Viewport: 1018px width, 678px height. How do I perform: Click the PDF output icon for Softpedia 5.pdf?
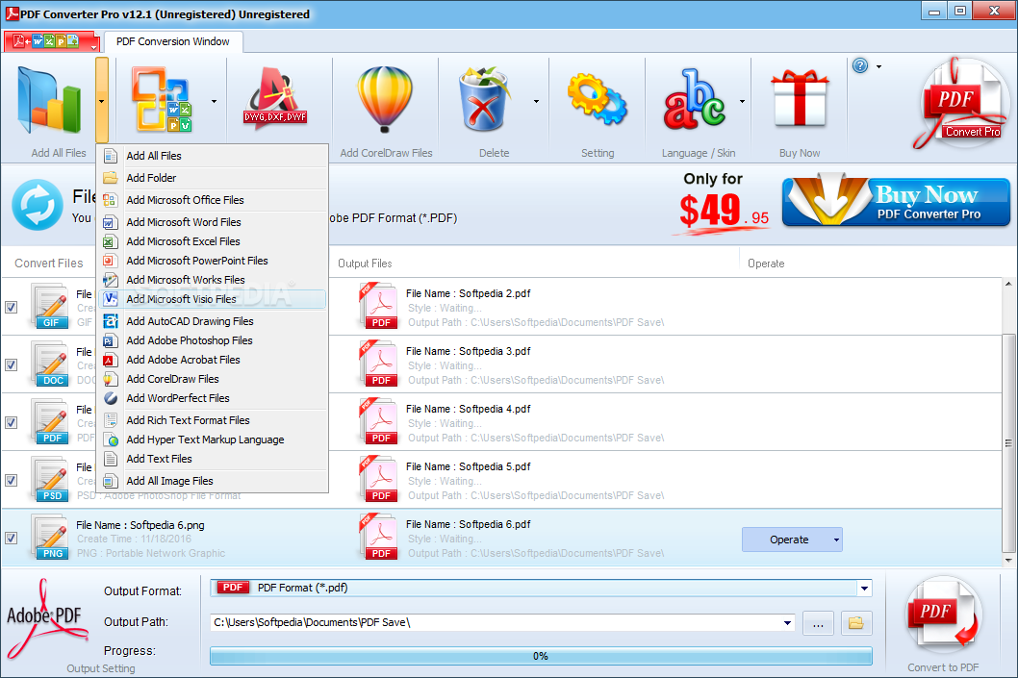pyautogui.click(x=378, y=479)
